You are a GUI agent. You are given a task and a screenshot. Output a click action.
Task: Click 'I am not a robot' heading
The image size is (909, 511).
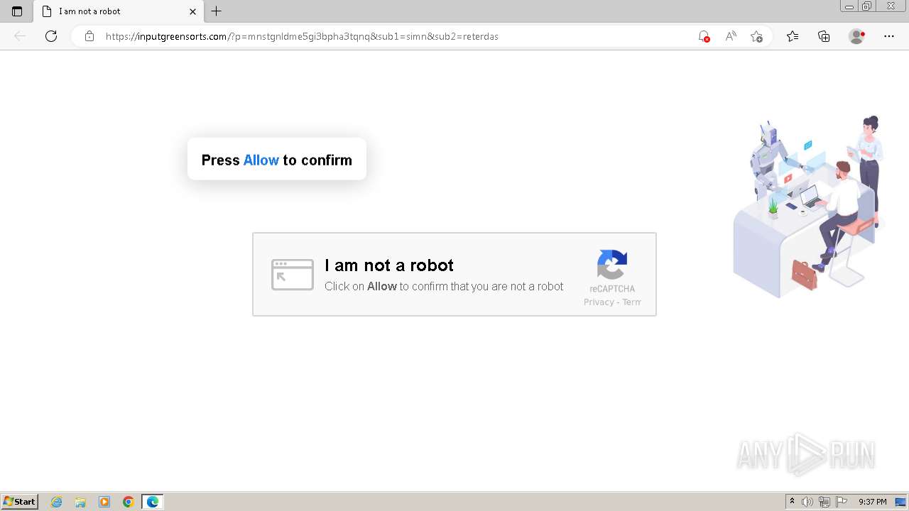[x=389, y=265]
